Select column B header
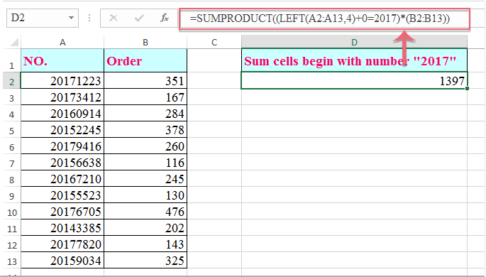The height and width of the screenshot is (277, 486). (x=145, y=42)
